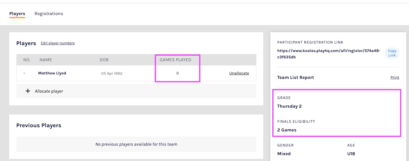Click the Mixed gender value
409x161 pixels.
coord(284,154)
